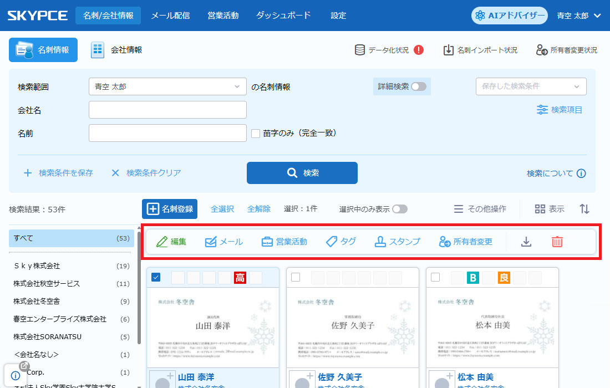Open 検索範囲 dropdown 青空 太郎
610x388 pixels.
[167, 86]
